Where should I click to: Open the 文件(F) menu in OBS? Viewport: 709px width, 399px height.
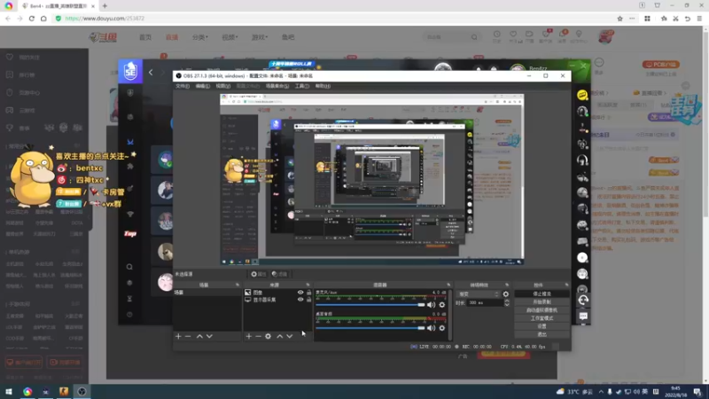tap(183, 86)
